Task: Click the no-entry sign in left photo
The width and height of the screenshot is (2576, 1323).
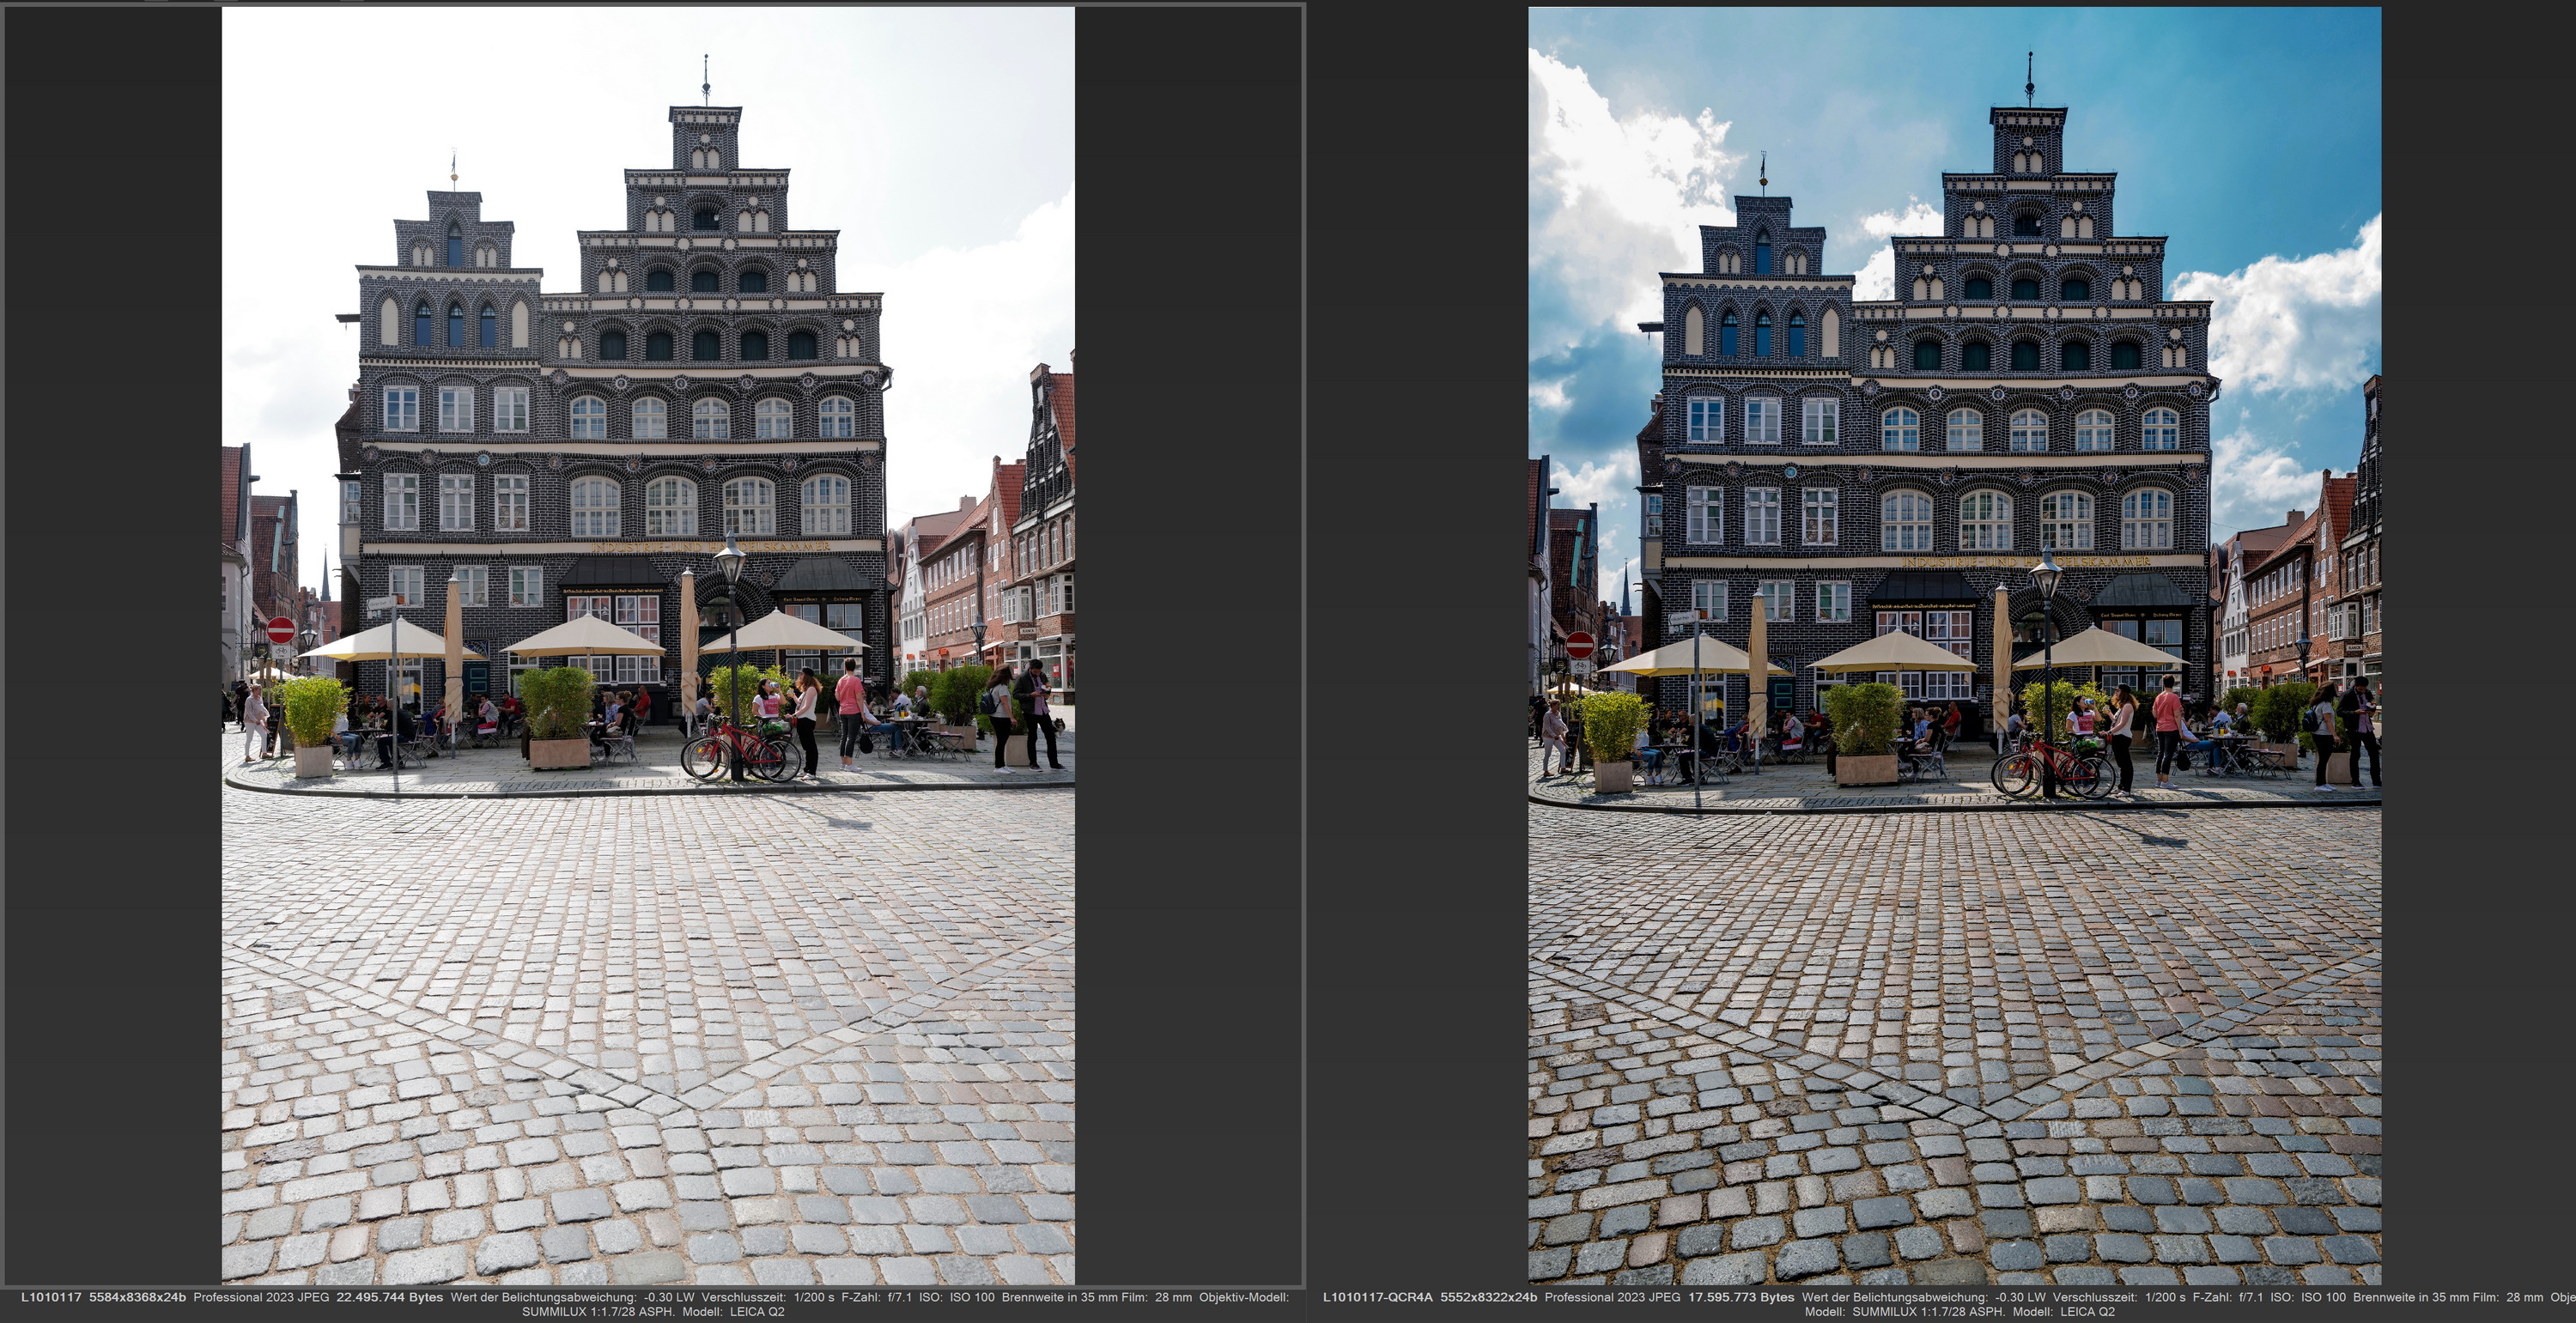Action: tap(281, 631)
